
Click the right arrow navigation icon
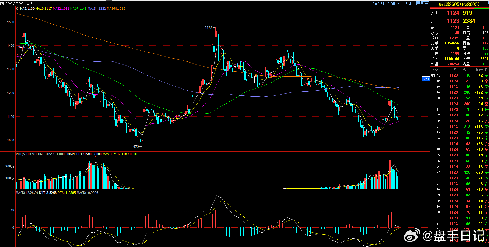[x=423, y=3]
